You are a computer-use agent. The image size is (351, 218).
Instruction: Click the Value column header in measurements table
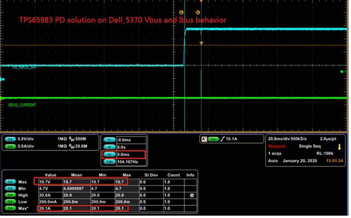51,175
